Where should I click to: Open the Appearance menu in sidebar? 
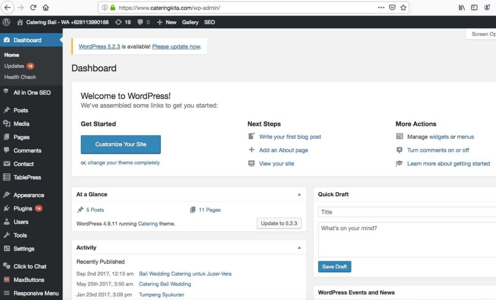tap(29, 195)
